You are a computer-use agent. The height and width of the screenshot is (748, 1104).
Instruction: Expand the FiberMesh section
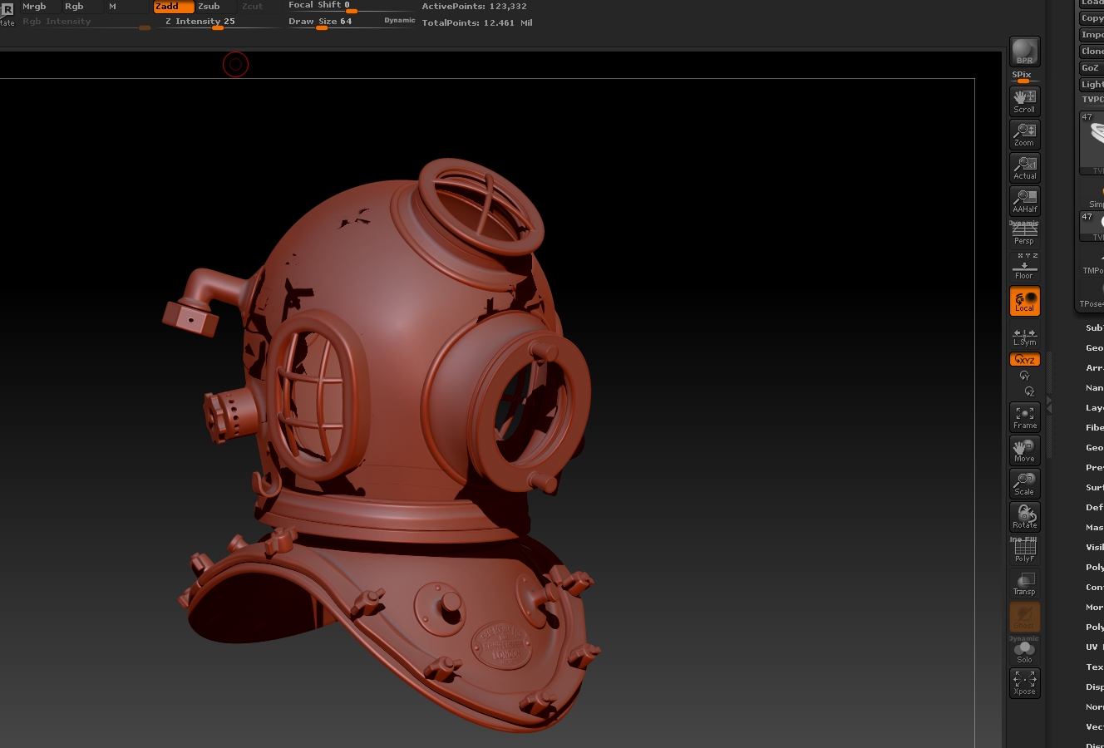1094,428
